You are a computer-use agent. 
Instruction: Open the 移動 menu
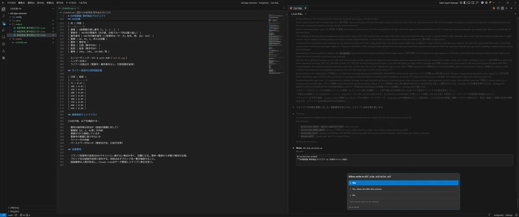pos(50,3)
